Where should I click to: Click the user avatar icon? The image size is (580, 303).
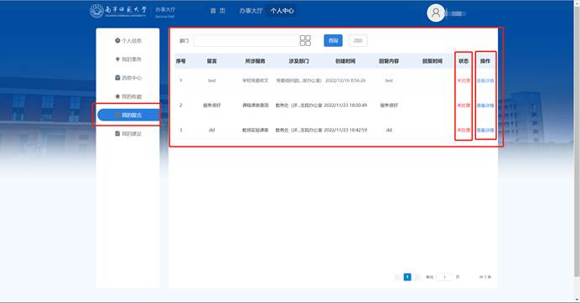click(436, 13)
